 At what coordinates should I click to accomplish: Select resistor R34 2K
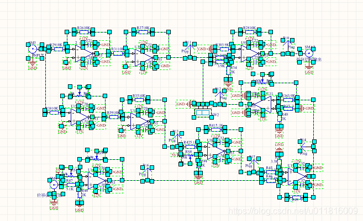(x=228, y=70)
